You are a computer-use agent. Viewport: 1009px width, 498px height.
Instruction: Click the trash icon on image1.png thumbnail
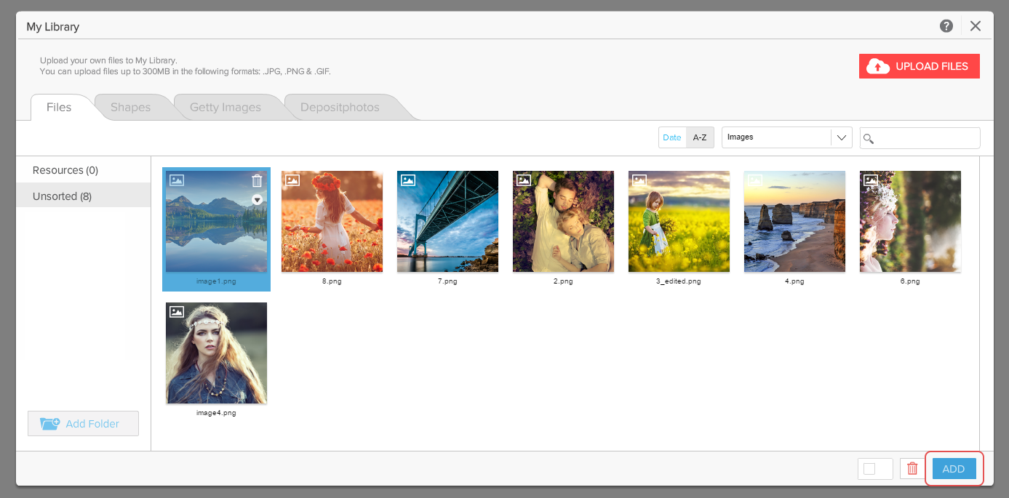pos(257,181)
